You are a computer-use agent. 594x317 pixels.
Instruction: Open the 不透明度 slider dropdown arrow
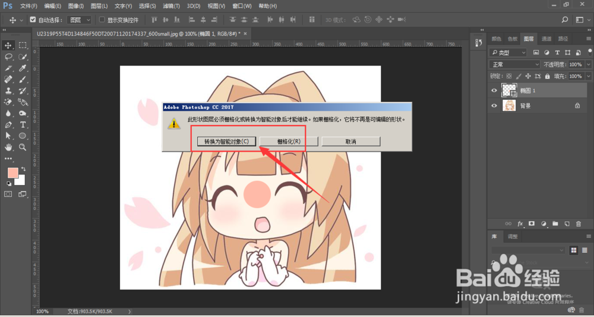(x=588, y=64)
